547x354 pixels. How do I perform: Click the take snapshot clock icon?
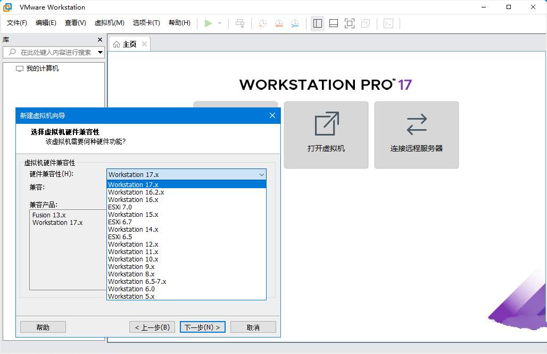pos(262,23)
